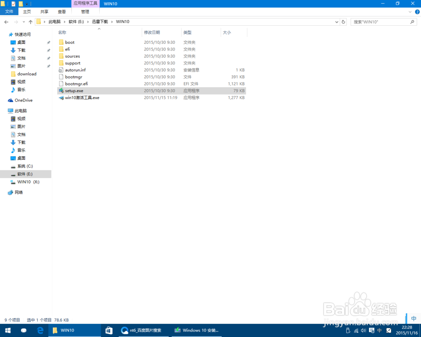The image size is (421, 337).
Task: Expand the chevron after 软件 (E:) in address bar
Action: [x=88, y=22]
